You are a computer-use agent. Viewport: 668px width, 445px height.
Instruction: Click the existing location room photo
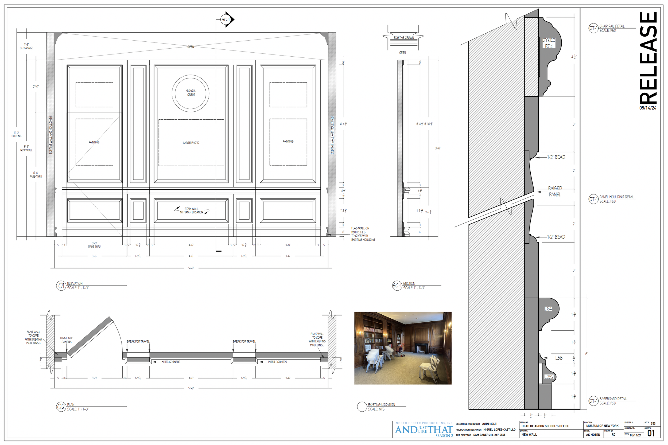403,348
